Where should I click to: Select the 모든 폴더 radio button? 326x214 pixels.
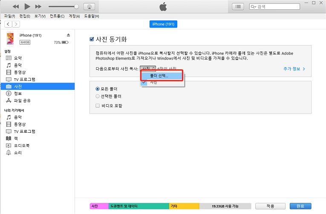pyautogui.click(x=98, y=89)
